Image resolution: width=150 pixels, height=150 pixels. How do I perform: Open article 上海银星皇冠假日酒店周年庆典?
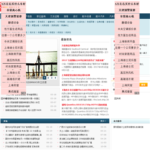76,75
